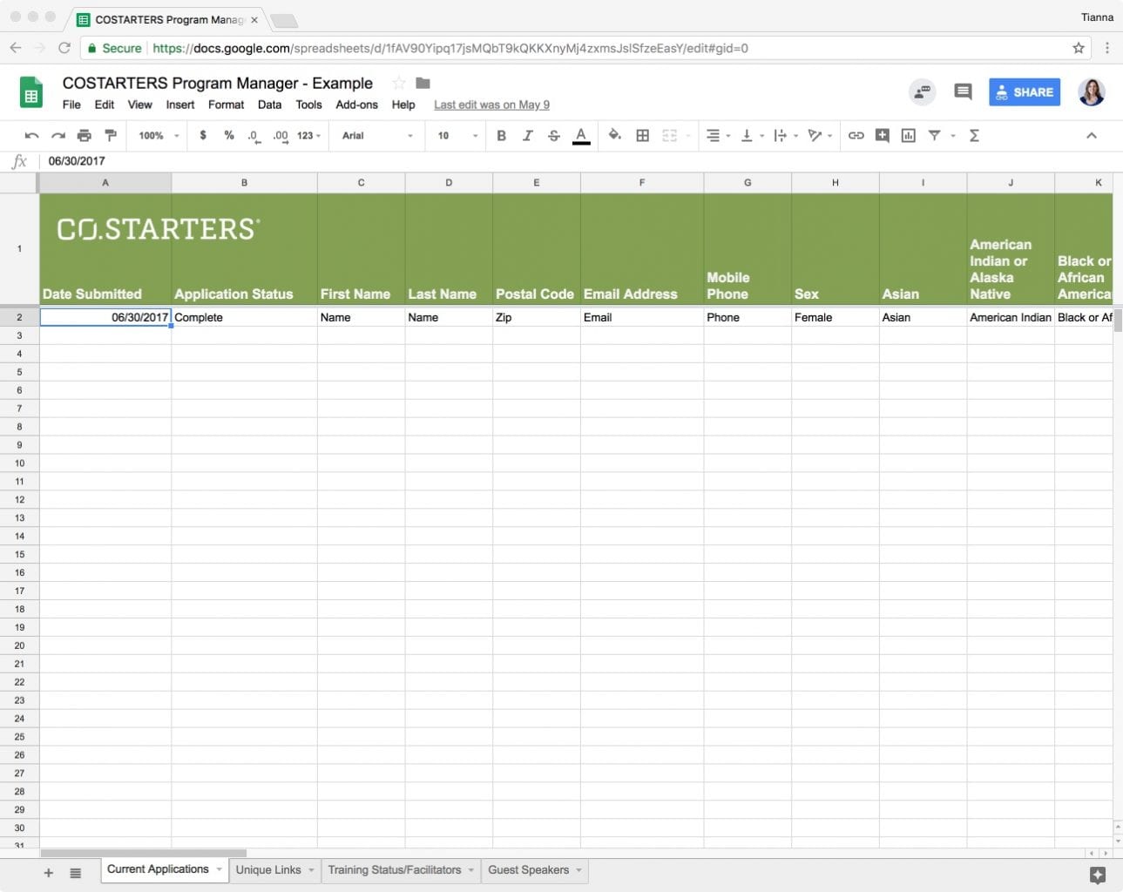Open the zoom 100% dropdown
Screen dimensions: 1123x892
click(x=159, y=136)
